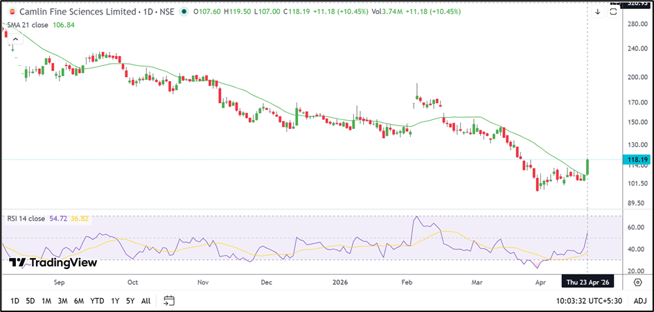Choose the YTD date range
This screenshot has width=654, height=312.
pyautogui.click(x=98, y=300)
